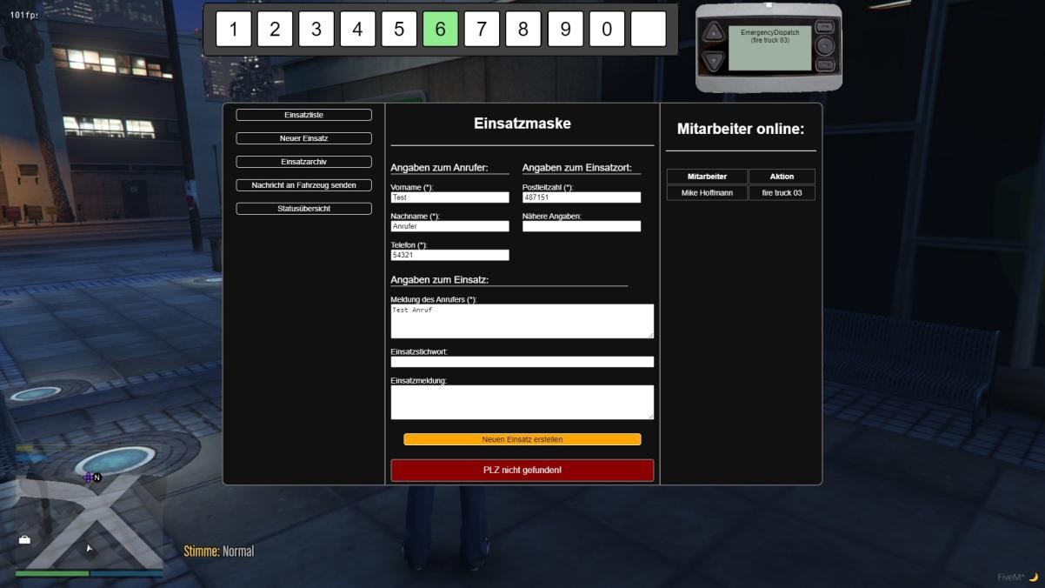Screen dimensions: 1045x588
Task: Select the Postleitzahl field showing 487151
Action: coord(580,197)
